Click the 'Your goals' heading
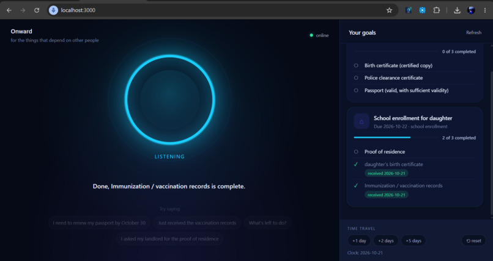Image resolution: width=493 pixels, height=261 pixels. click(362, 32)
